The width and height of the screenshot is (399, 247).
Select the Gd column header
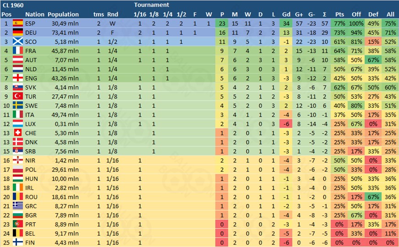286,15
